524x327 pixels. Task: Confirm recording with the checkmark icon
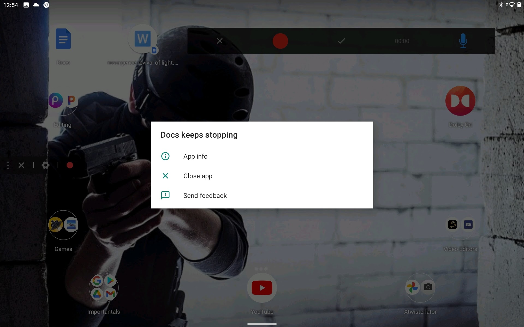pyautogui.click(x=341, y=41)
